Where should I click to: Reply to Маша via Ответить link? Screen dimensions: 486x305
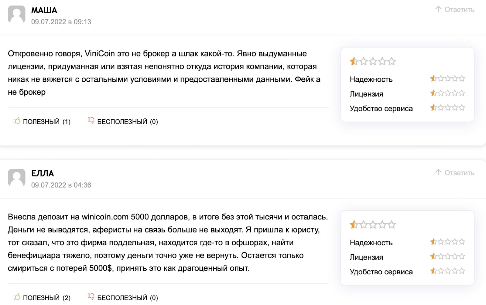pyautogui.click(x=454, y=9)
